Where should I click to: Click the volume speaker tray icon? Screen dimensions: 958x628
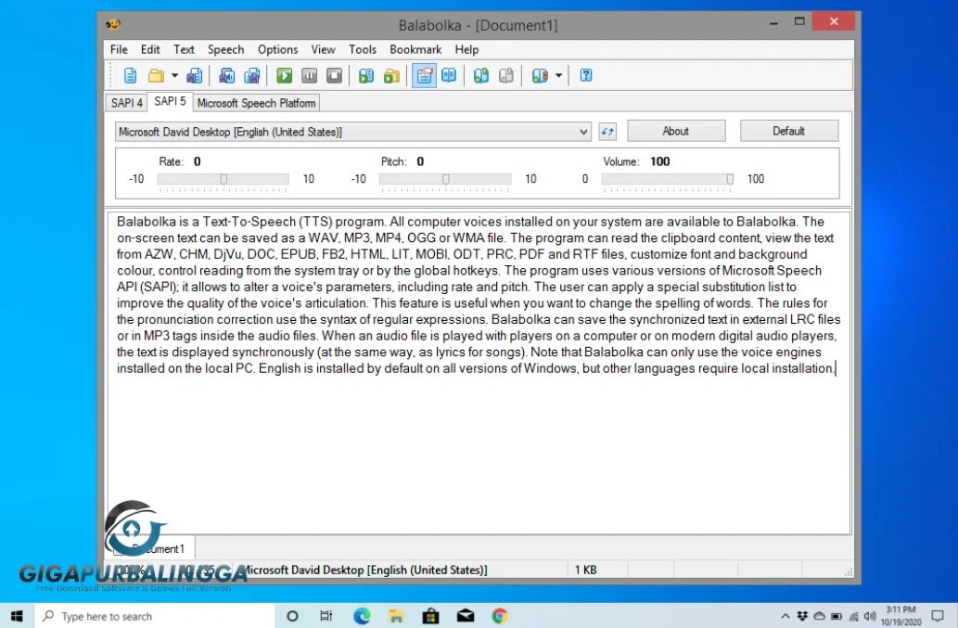click(x=870, y=616)
